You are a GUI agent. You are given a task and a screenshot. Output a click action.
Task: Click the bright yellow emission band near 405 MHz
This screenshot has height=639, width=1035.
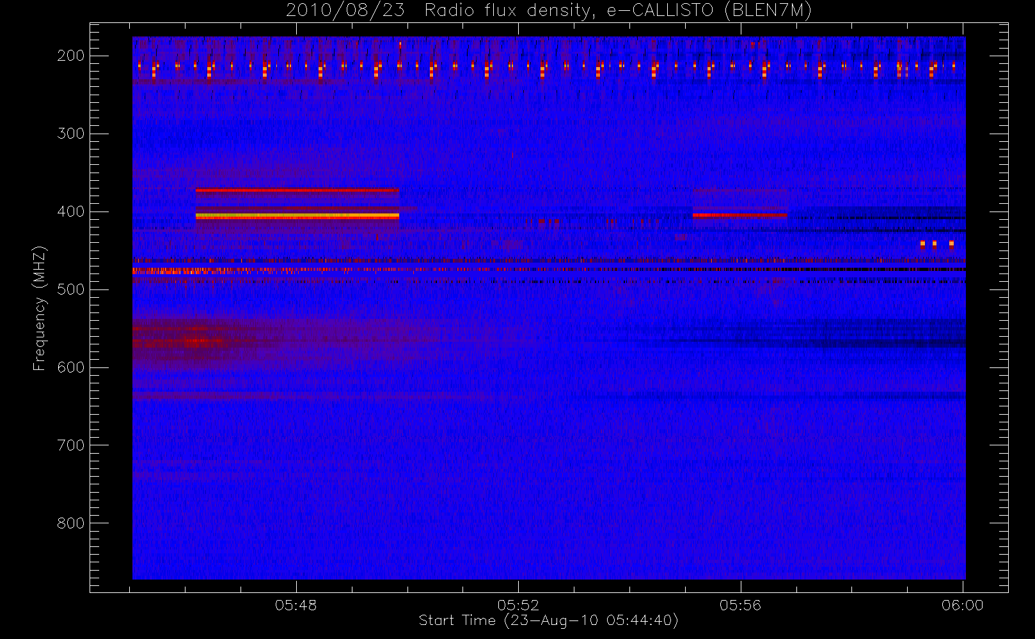[297, 216]
